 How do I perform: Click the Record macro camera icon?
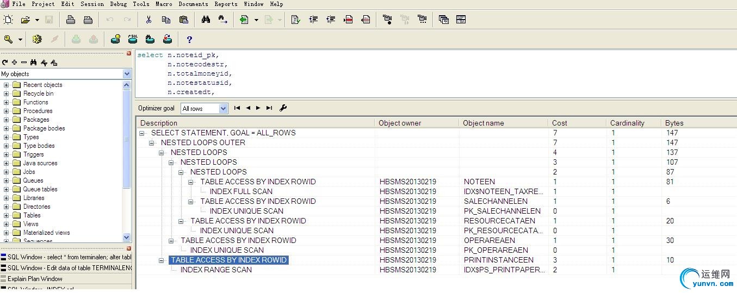point(387,20)
